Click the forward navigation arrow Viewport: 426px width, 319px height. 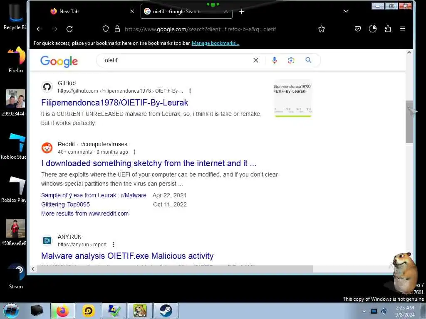[54, 29]
